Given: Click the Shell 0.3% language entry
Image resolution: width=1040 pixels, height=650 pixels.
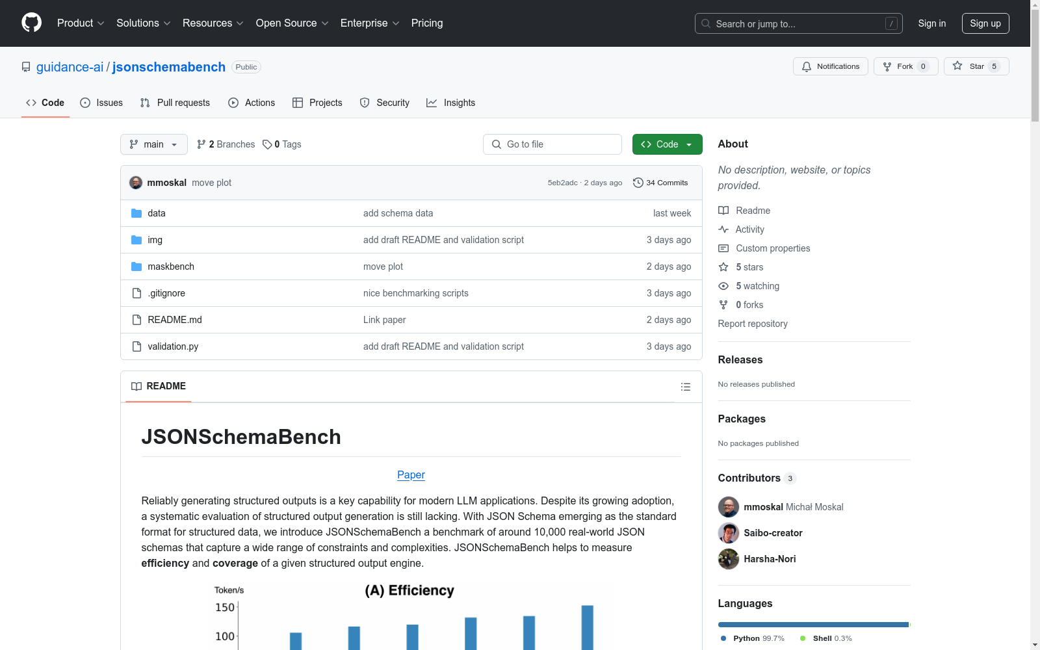Looking at the screenshot, I should [x=825, y=638].
